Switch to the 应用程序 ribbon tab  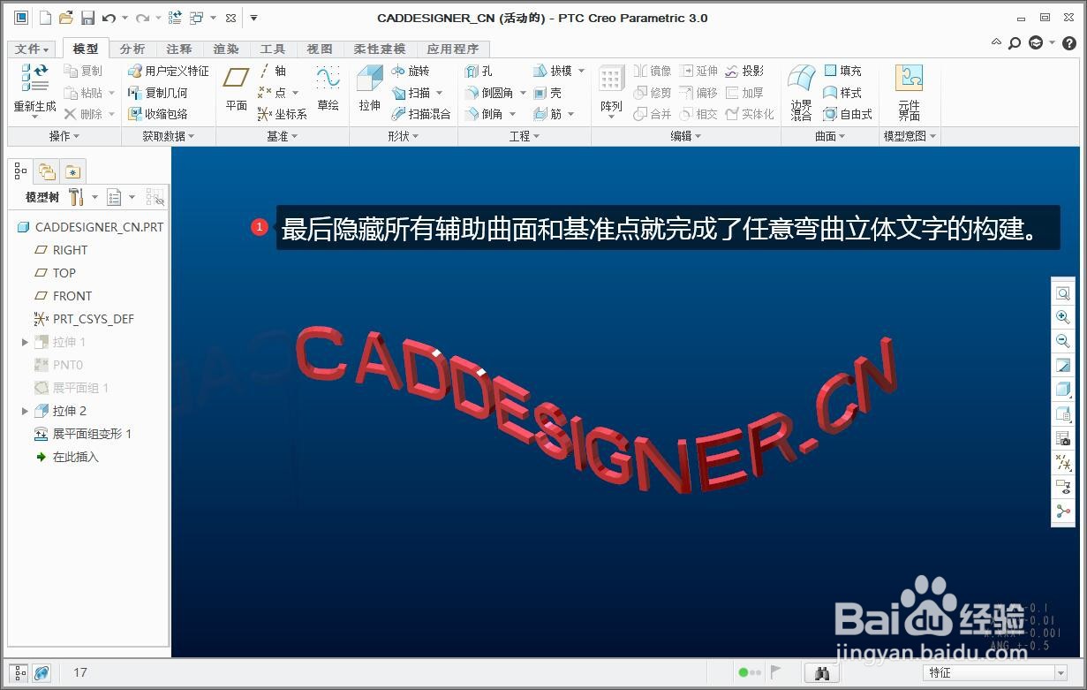click(x=452, y=49)
